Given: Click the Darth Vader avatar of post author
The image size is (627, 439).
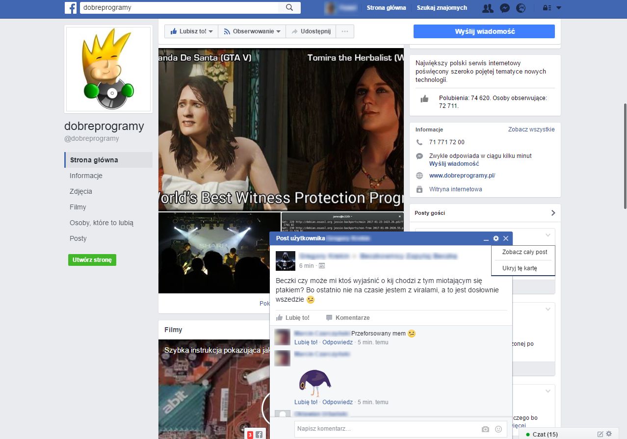Looking at the screenshot, I should point(286,261).
